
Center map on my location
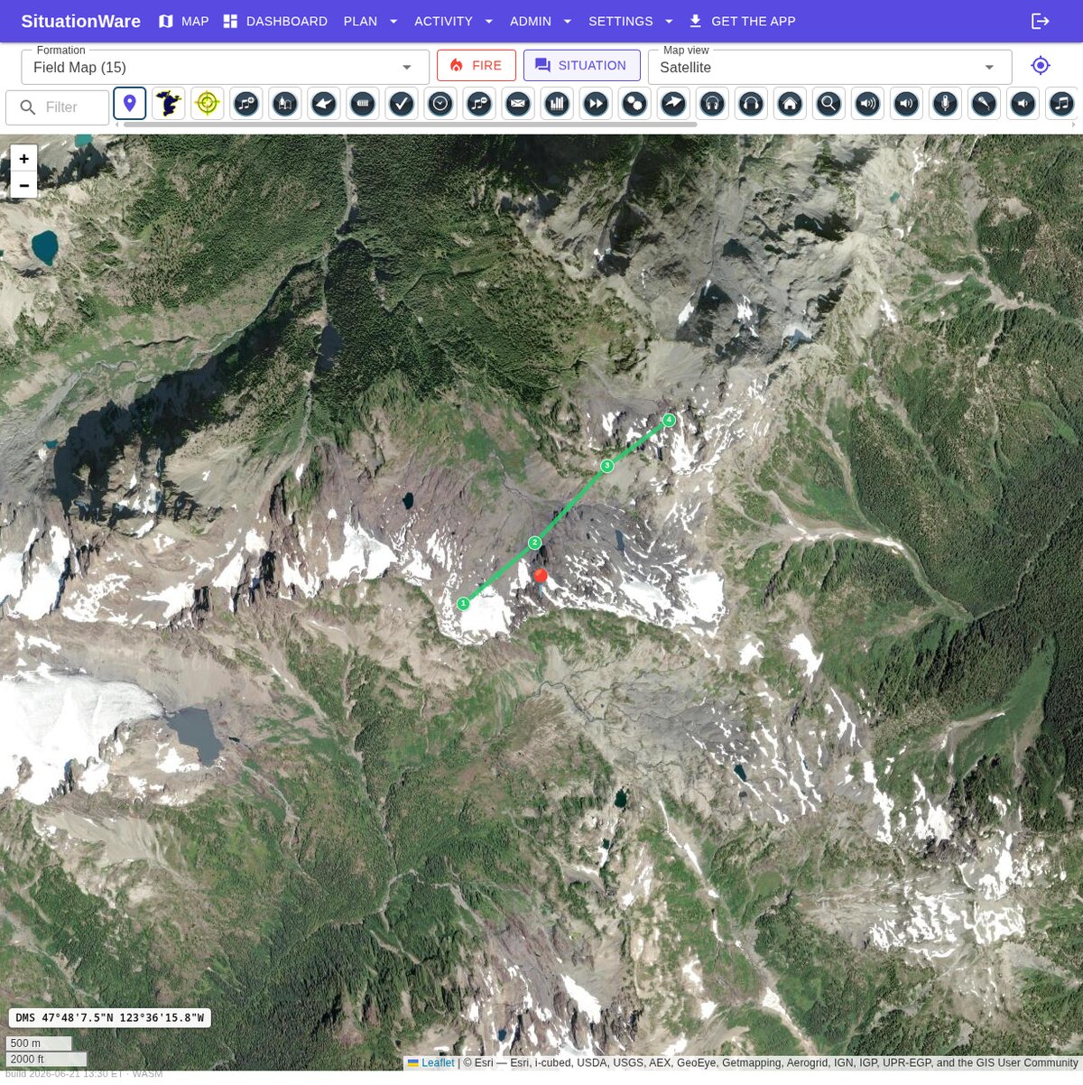click(x=1041, y=66)
